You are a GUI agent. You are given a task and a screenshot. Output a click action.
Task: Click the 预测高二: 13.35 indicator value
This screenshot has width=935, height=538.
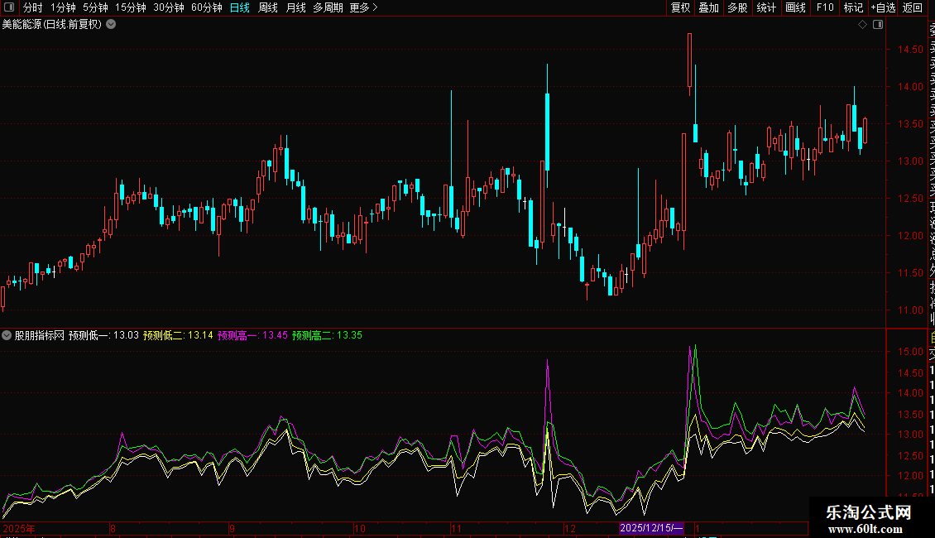coord(327,335)
